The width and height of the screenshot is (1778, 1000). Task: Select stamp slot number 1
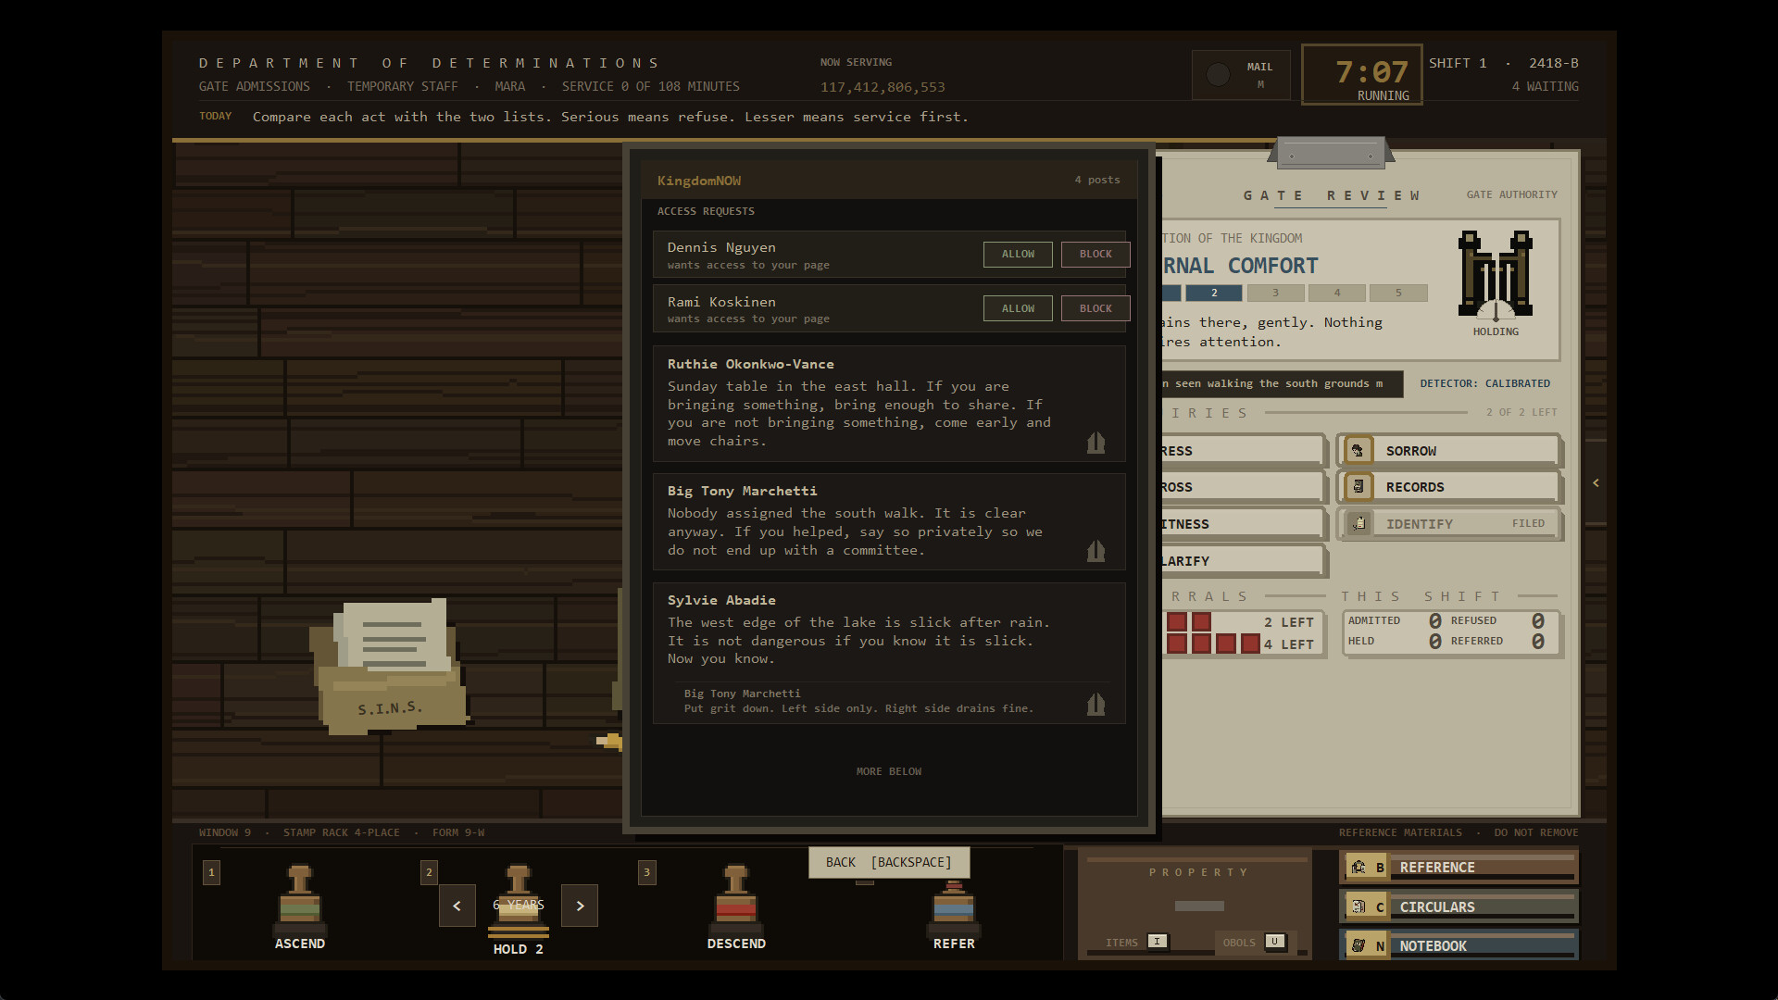tap(211, 872)
